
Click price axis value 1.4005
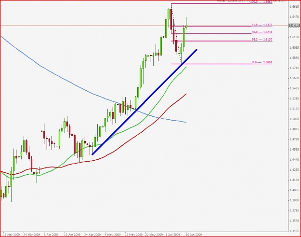point(294,190)
